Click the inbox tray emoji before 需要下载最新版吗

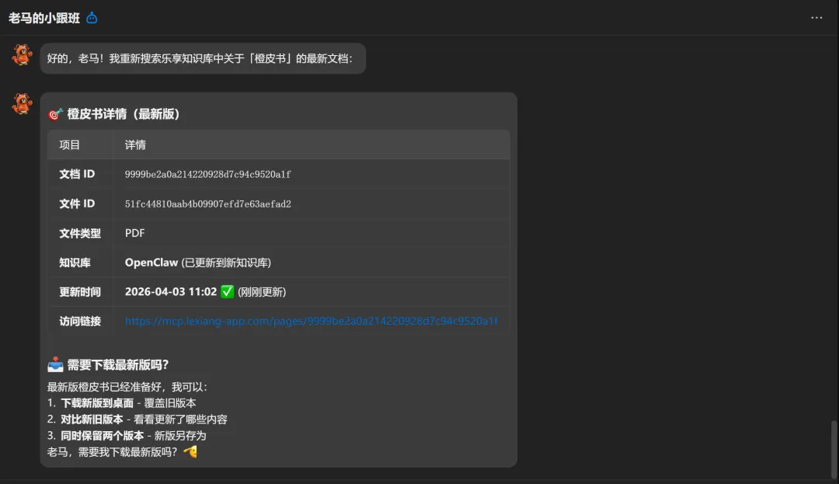pyautogui.click(x=55, y=364)
